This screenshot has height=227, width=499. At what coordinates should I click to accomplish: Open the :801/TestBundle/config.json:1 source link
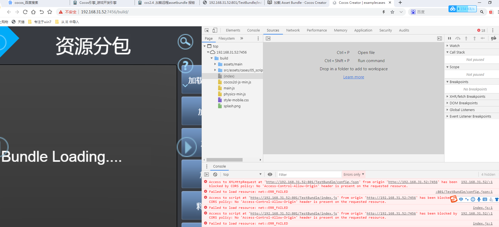(464, 192)
